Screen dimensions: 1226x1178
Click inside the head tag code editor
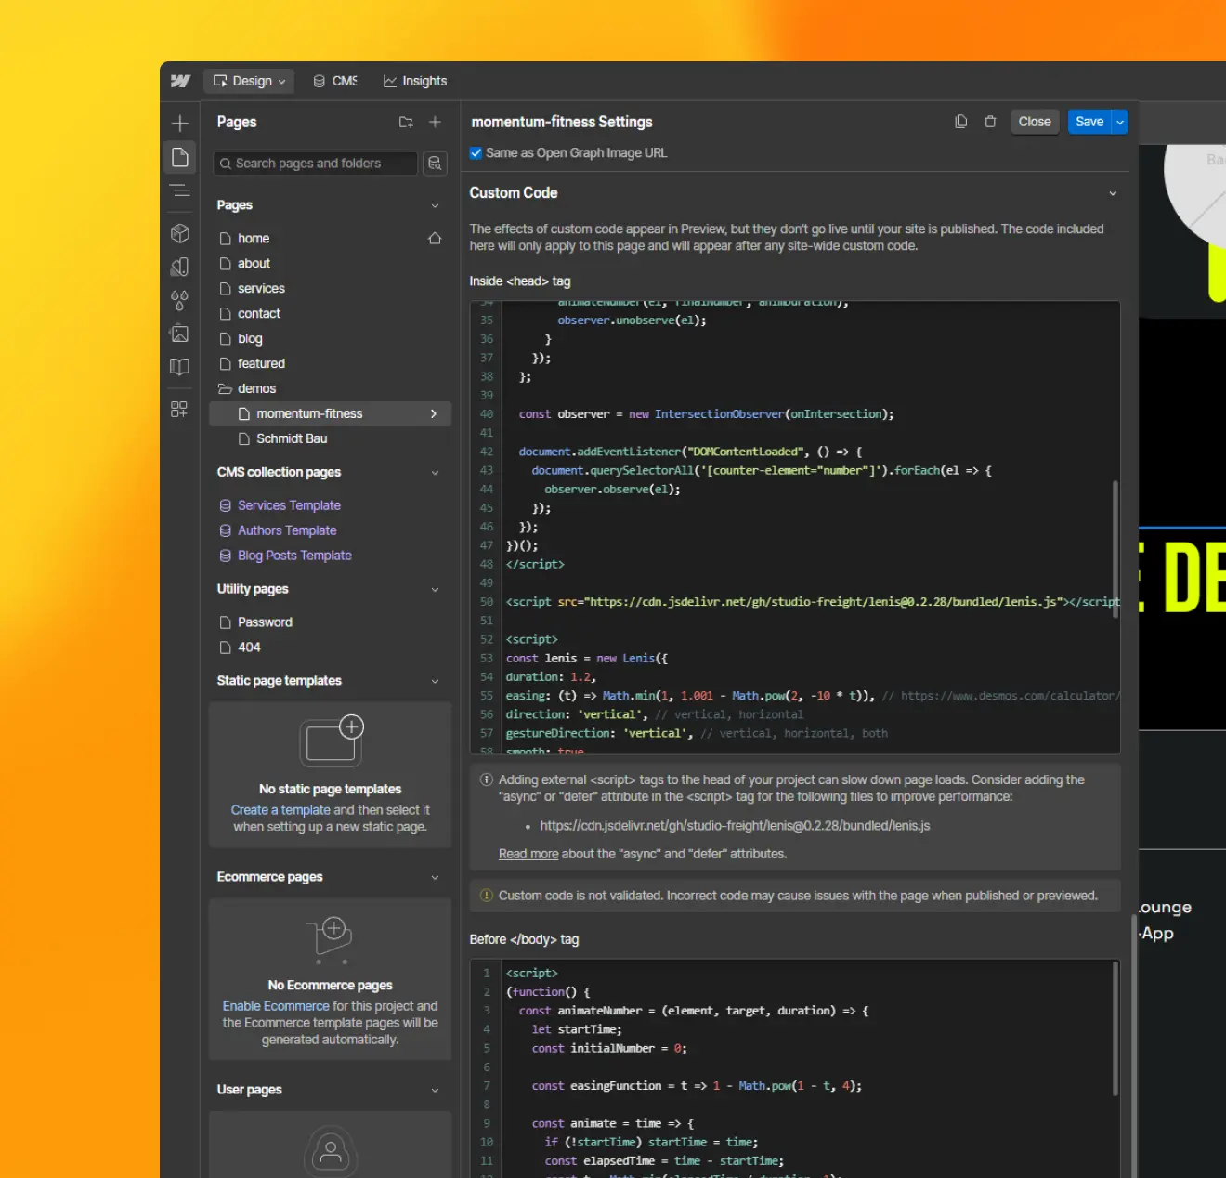(x=794, y=527)
